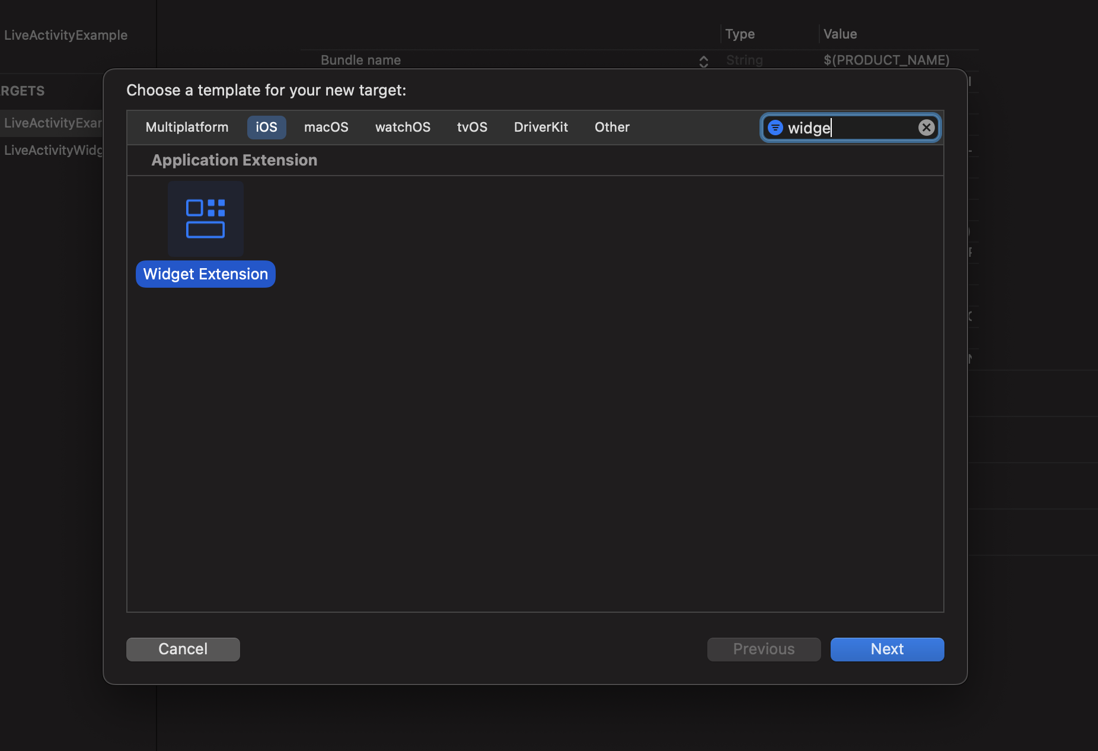Select the Widget Extension label
The width and height of the screenshot is (1098, 751).
point(206,274)
